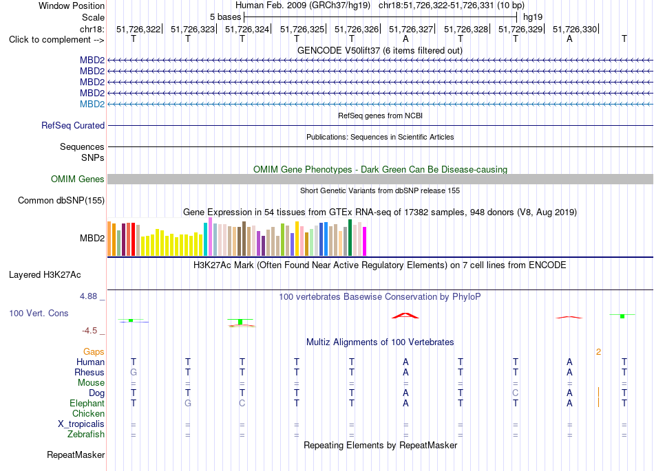Select the Rhesus alignment row label
This screenshot has width=654, height=471.
pos(89,372)
